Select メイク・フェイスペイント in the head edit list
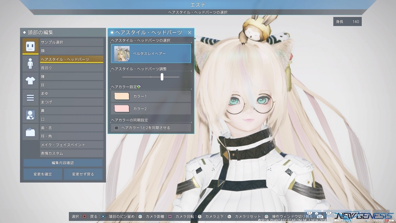The height and width of the screenshot is (223, 396). coord(72,145)
